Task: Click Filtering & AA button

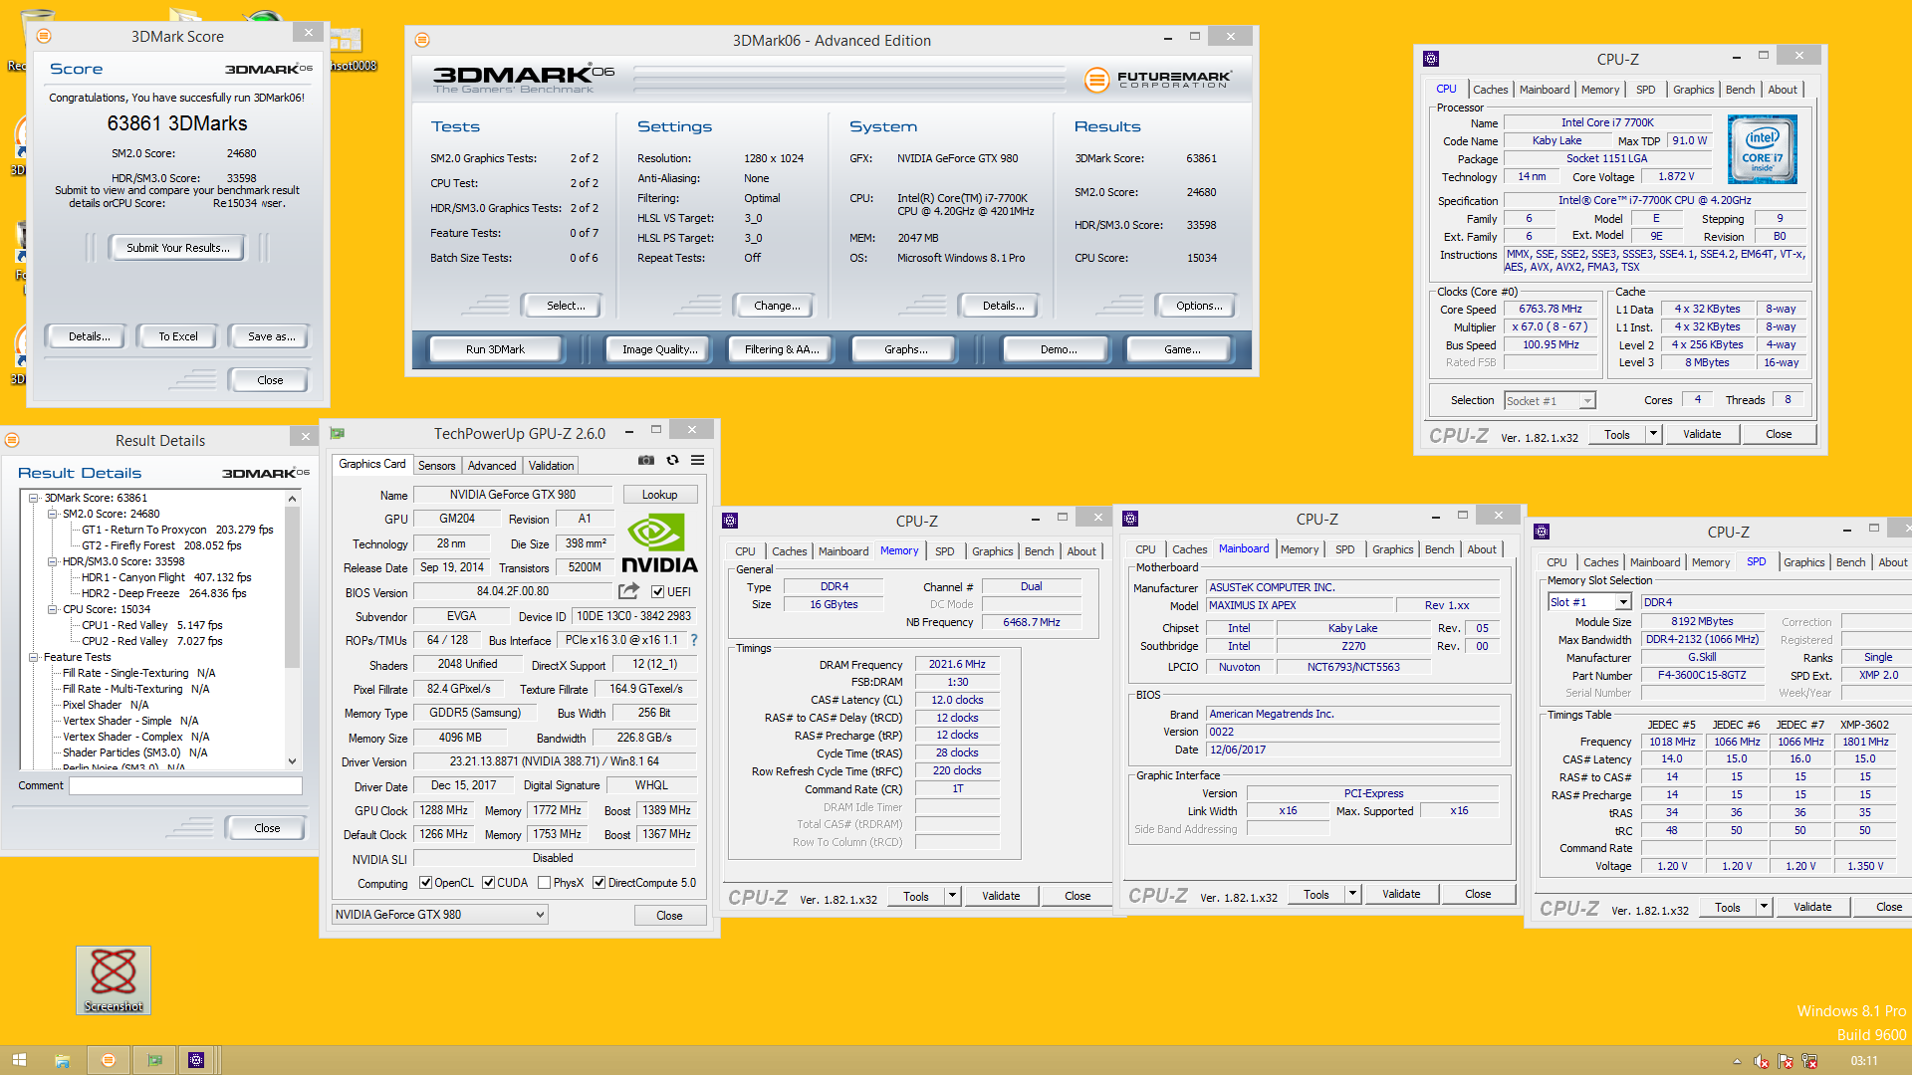Action: point(782,349)
